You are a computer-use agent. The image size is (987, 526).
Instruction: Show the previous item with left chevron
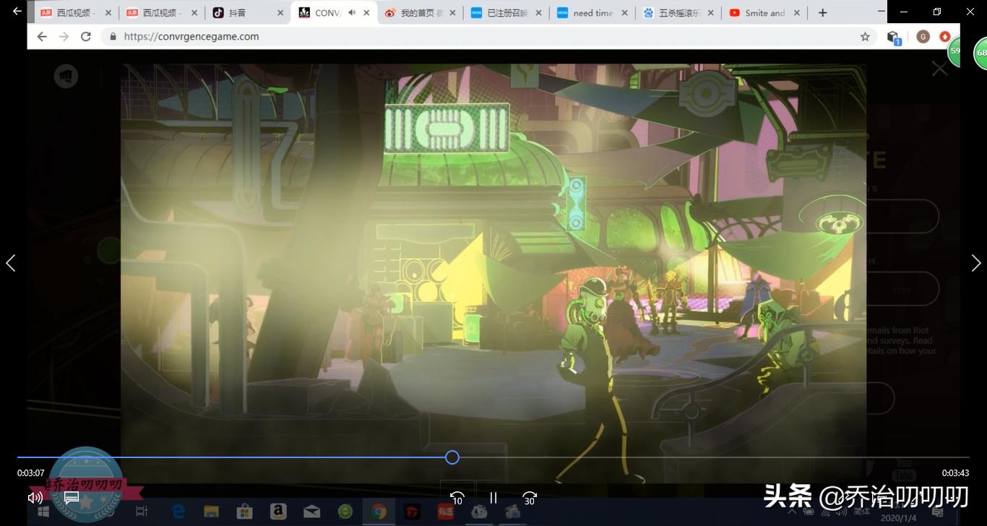click(x=11, y=263)
